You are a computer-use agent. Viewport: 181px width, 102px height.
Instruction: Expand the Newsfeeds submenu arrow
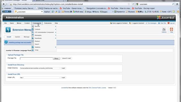[x=56, y=38]
